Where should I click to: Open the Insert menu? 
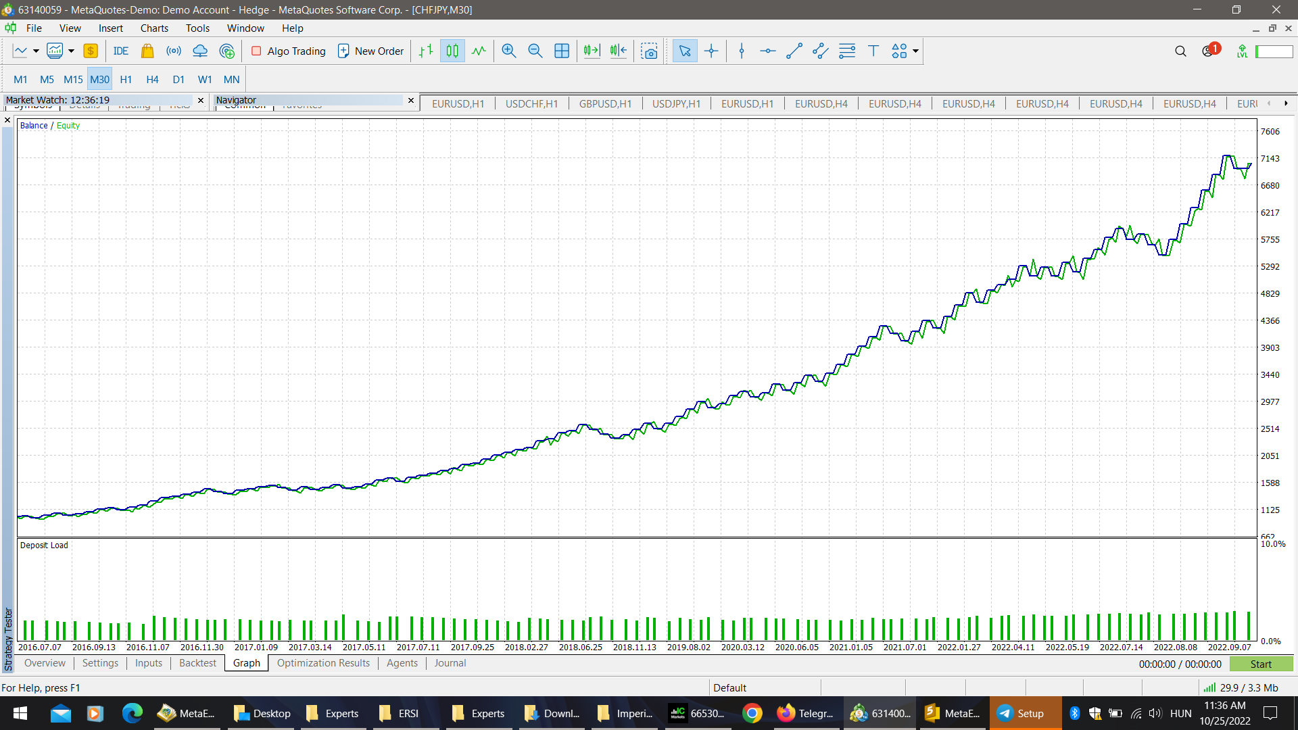110,28
